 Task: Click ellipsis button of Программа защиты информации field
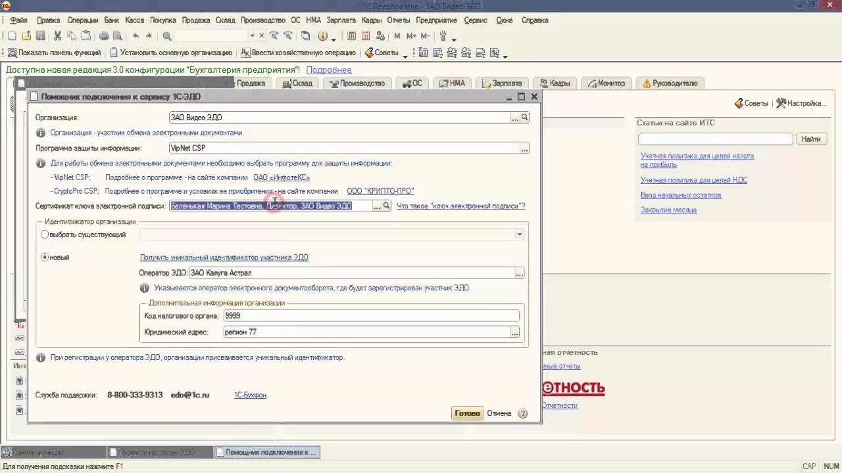click(524, 148)
